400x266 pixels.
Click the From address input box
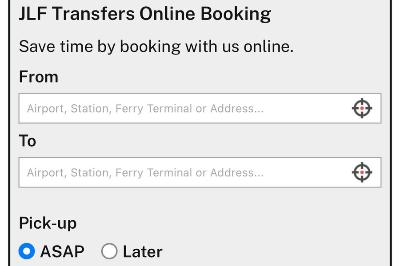(x=200, y=108)
